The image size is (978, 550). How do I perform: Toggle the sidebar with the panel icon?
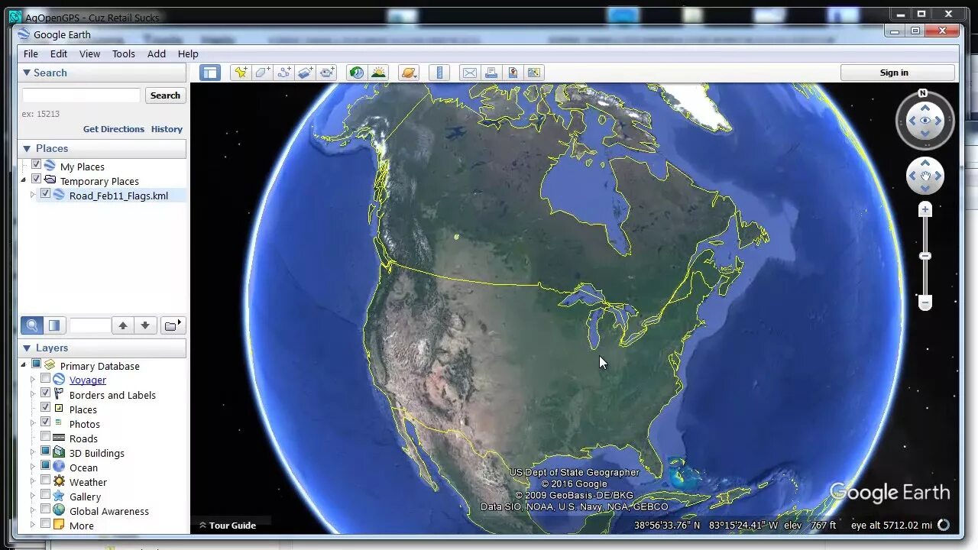(210, 73)
